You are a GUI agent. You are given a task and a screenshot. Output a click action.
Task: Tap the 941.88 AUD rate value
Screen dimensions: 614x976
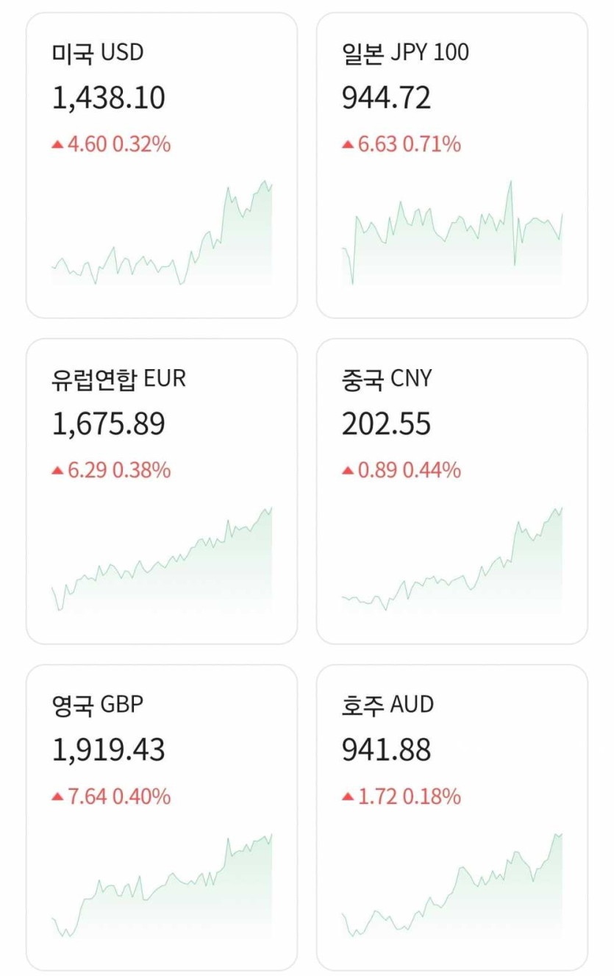pyautogui.click(x=387, y=749)
